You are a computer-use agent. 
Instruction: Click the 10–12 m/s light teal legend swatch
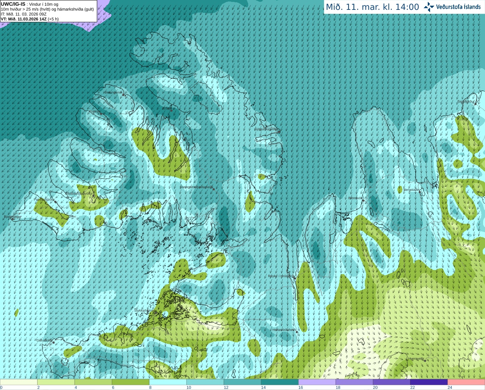pyautogui.click(x=205, y=382)
